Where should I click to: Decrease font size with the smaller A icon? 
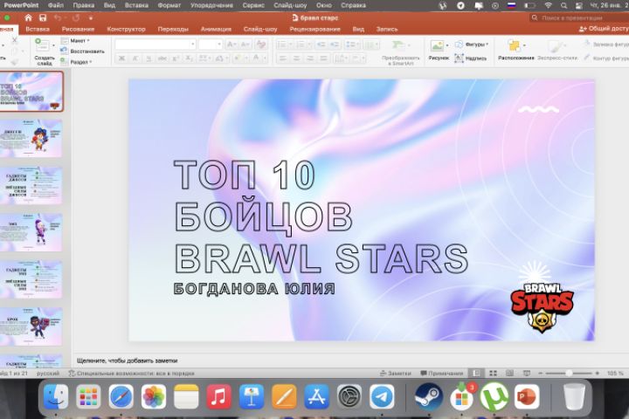tap(245, 45)
